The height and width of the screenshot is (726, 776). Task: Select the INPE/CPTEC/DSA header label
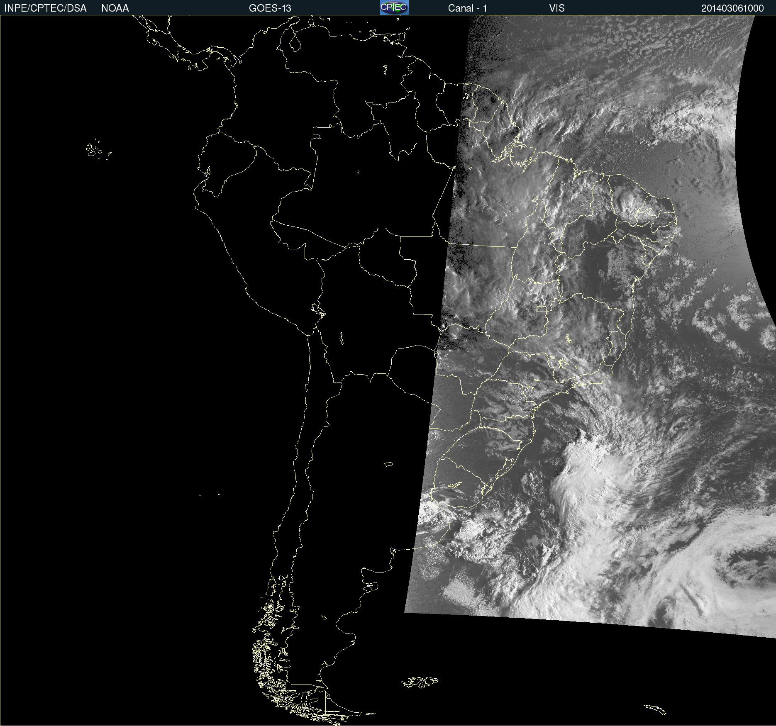45,8
